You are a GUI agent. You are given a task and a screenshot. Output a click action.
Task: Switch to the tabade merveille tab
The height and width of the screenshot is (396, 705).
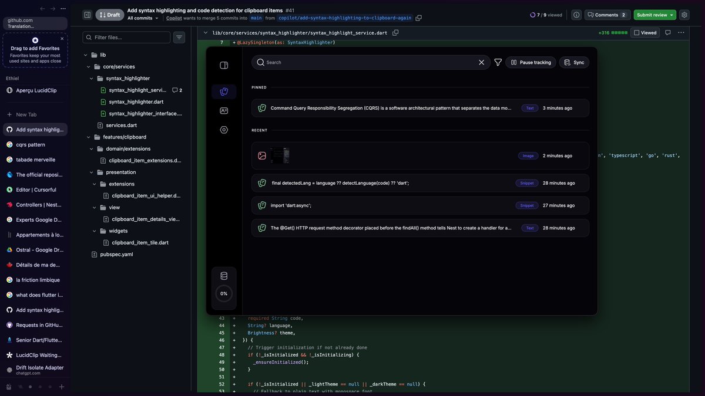tap(35, 160)
